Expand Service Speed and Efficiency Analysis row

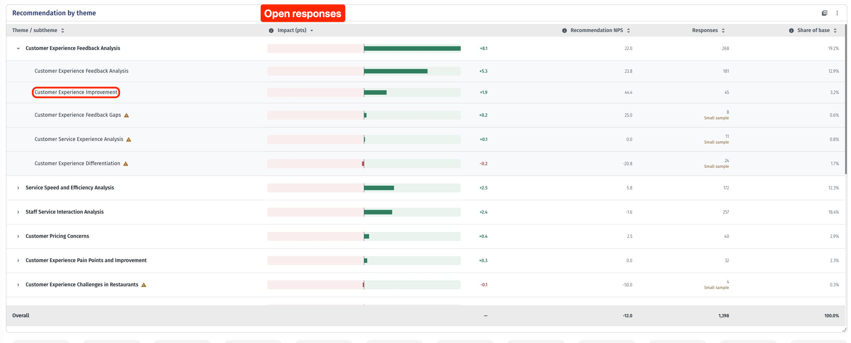pyautogui.click(x=18, y=188)
